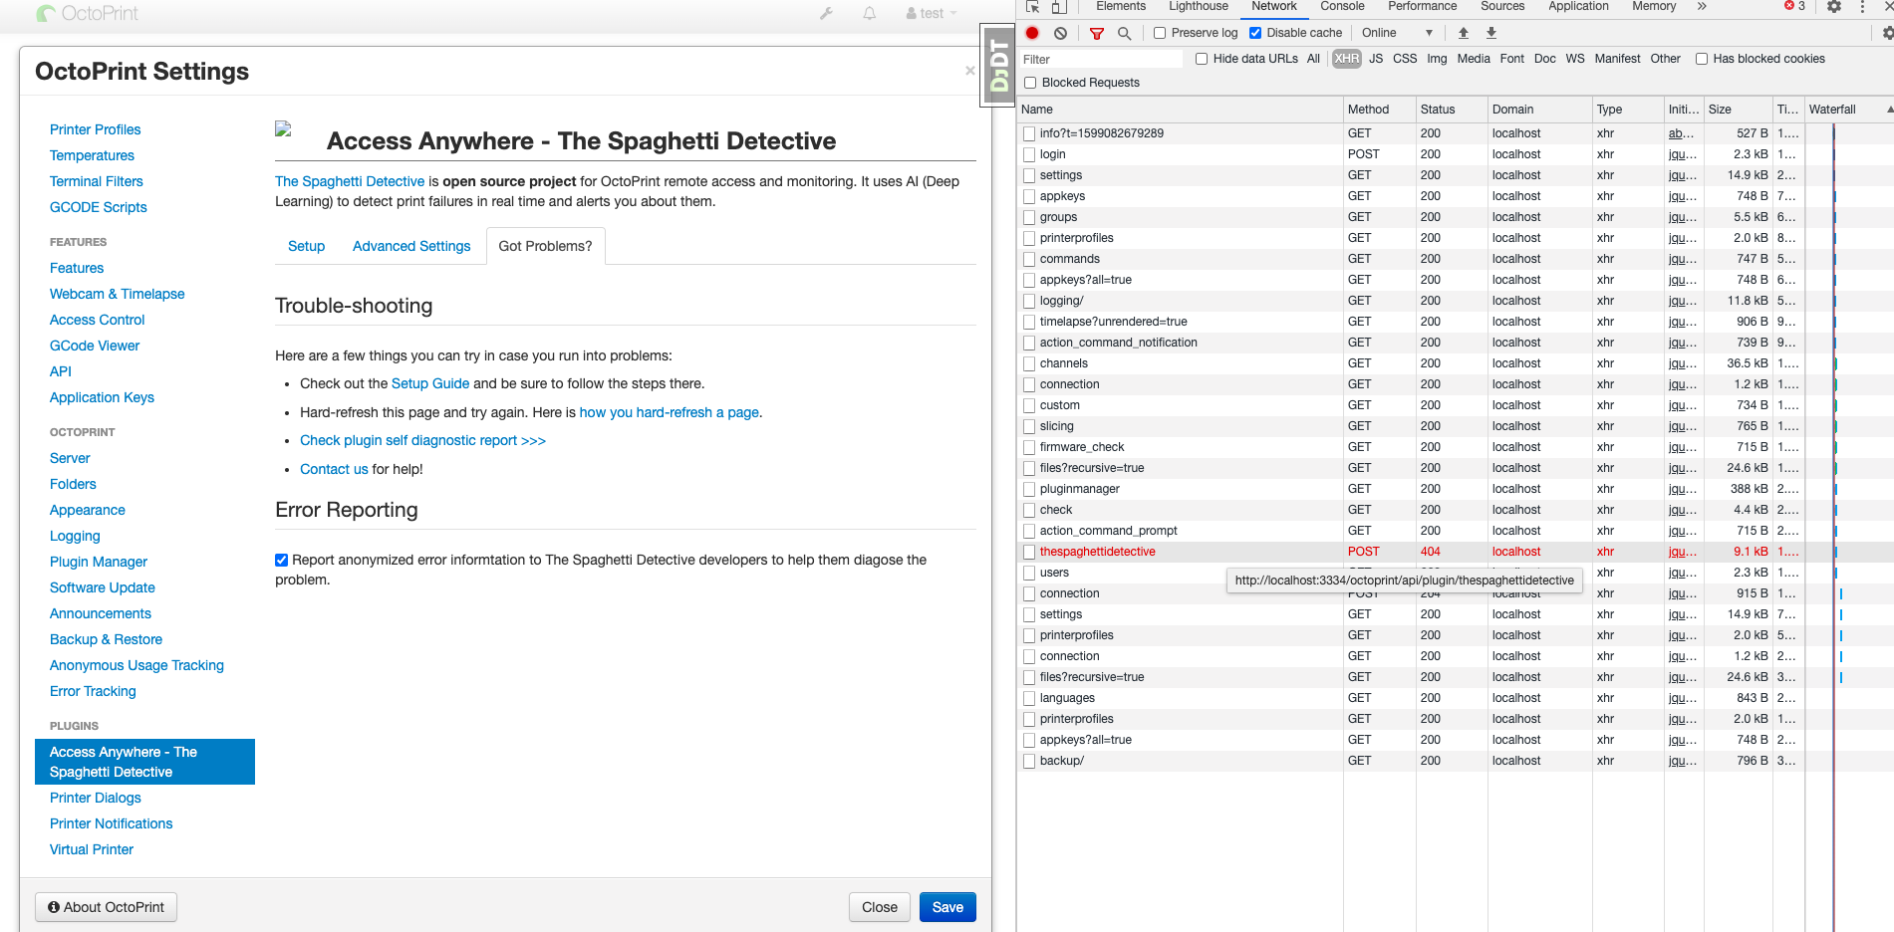This screenshot has width=1894, height=932.
Task: Open the test user dropdown menu
Action: click(x=931, y=13)
